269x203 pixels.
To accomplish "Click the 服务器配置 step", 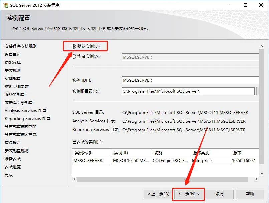I will pyautogui.click(x=15, y=95).
